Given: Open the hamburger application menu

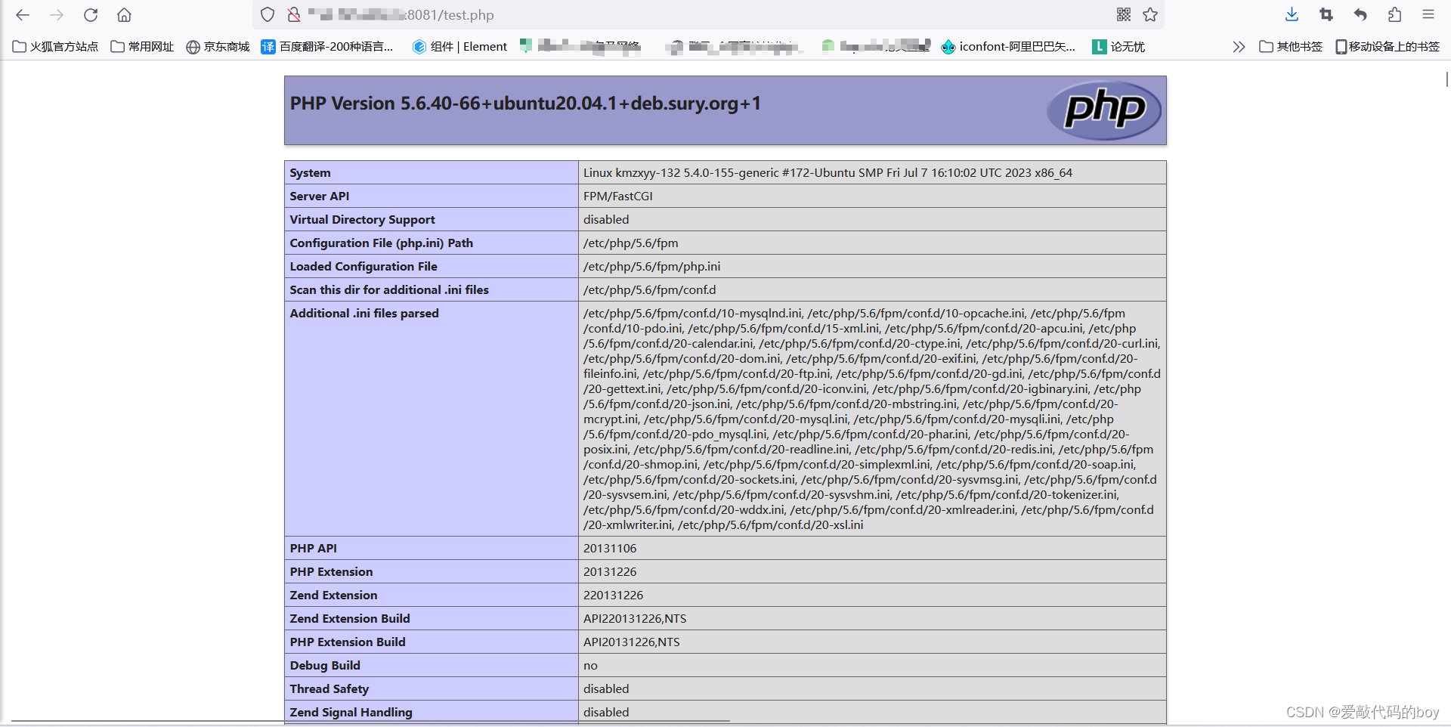Looking at the screenshot, I should 1428,14.
